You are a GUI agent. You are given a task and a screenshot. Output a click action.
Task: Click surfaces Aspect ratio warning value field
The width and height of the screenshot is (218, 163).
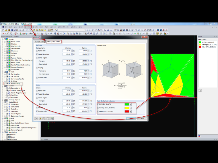tap(67, 51)
